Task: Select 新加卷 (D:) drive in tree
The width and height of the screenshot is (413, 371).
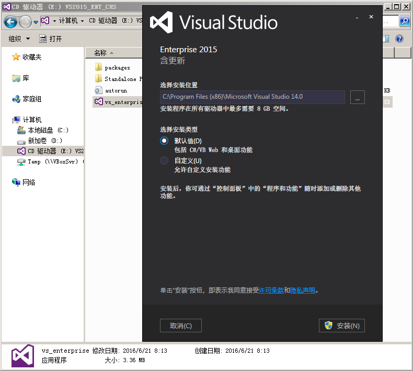Action: [45, 141]
